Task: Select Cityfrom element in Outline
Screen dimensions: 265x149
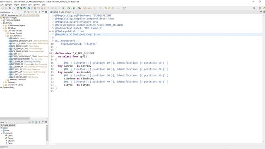Action: pos(11,141)
